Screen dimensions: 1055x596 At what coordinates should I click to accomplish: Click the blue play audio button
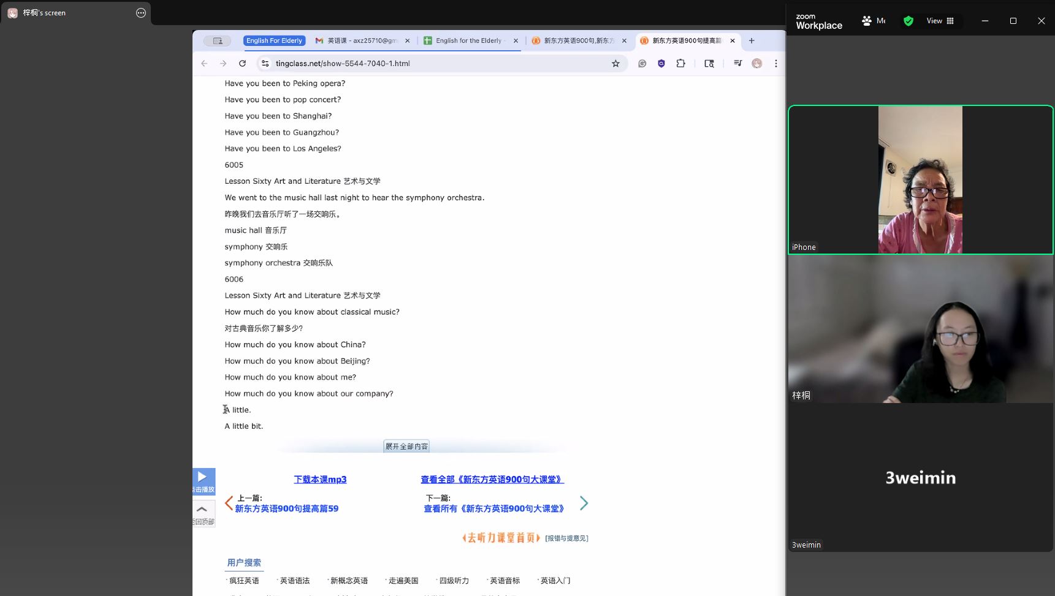(203, 481)
